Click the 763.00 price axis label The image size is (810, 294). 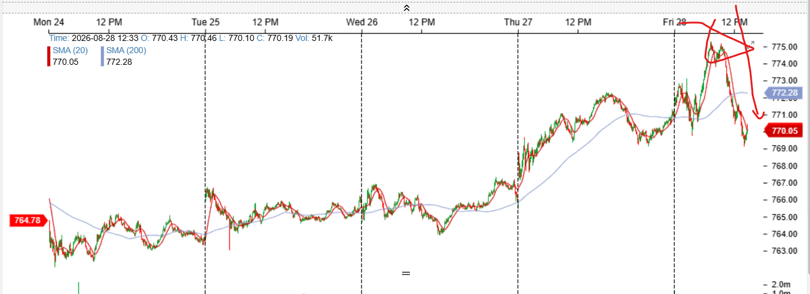(784, 251)
